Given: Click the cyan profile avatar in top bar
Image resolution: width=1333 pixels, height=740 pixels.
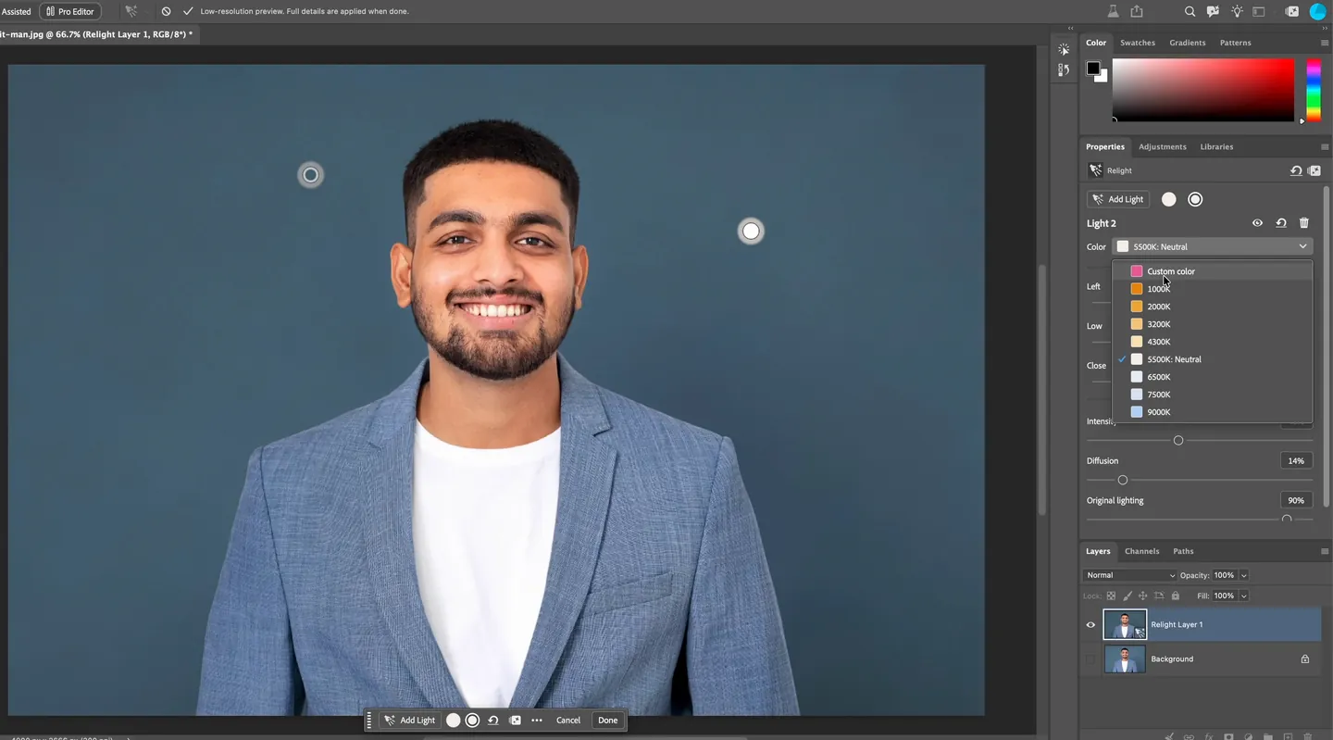Looking at the screenshot, I should [1317, 11].
